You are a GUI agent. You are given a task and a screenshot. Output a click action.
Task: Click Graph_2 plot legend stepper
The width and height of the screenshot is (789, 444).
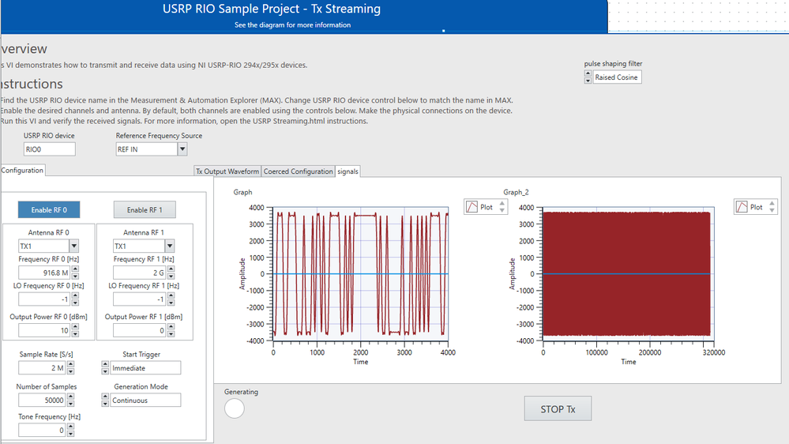[772, 207]
